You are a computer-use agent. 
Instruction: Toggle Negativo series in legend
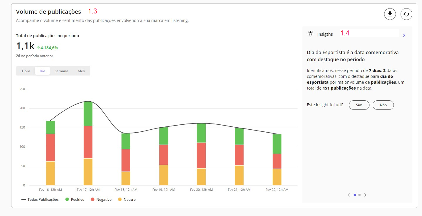point(101,200)
